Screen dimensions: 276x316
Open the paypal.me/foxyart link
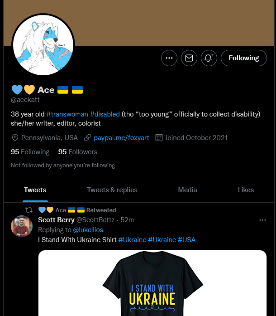coord(121,138)
